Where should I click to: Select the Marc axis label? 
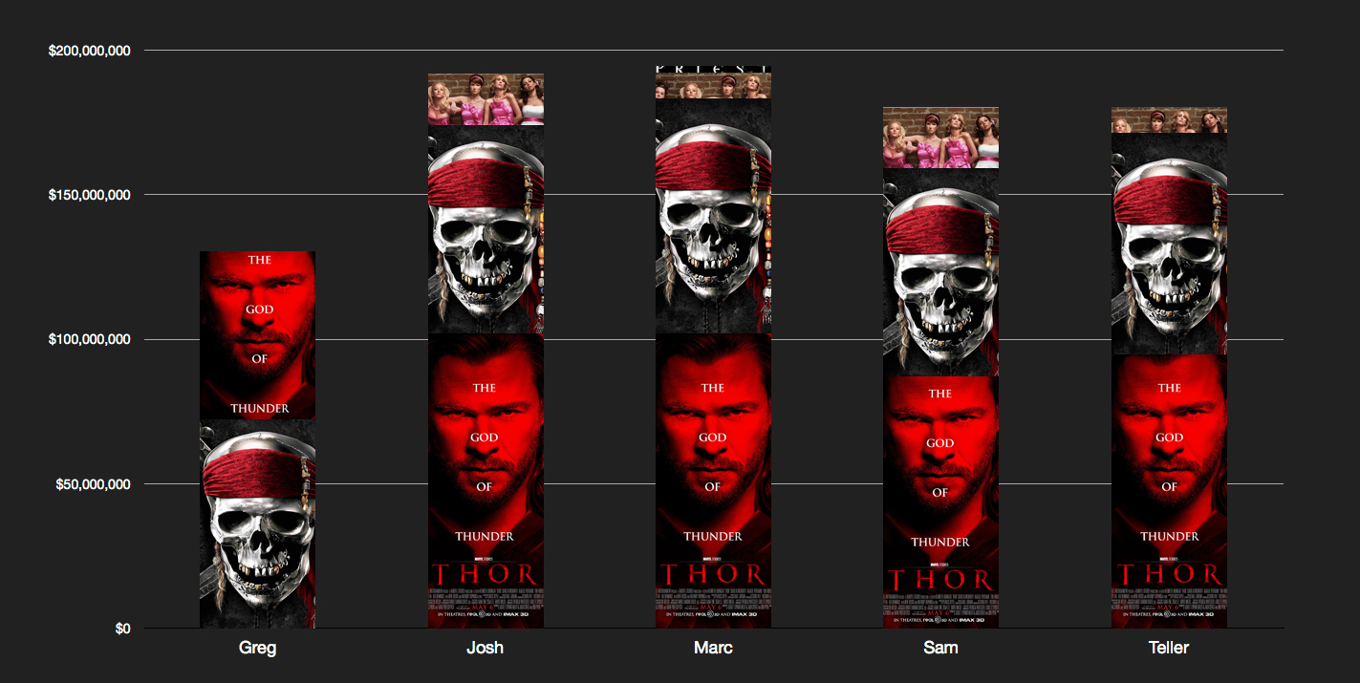tap(713, 649)
